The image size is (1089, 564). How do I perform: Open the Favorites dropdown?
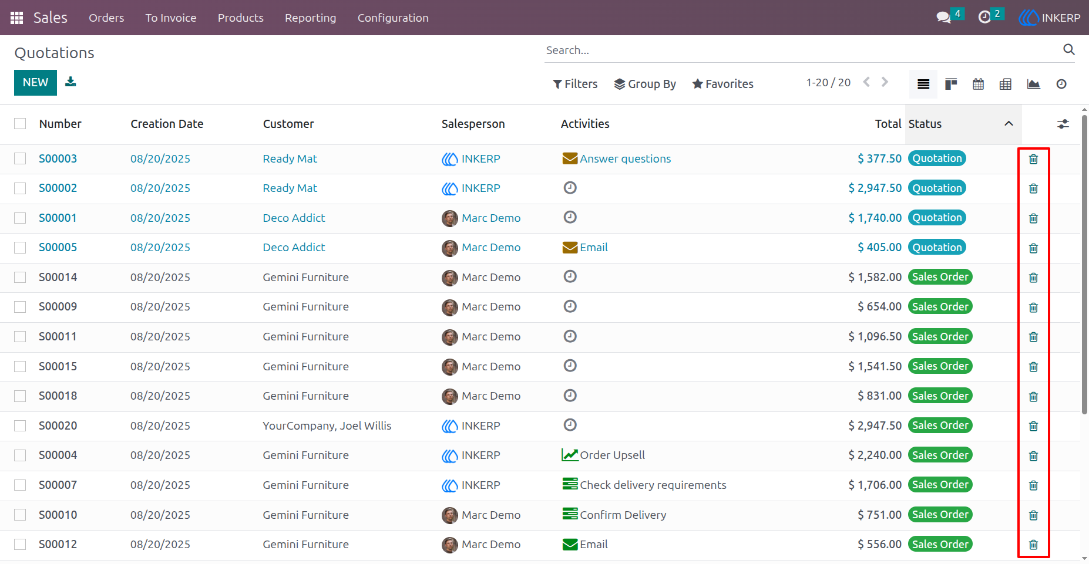click(722, 84)
